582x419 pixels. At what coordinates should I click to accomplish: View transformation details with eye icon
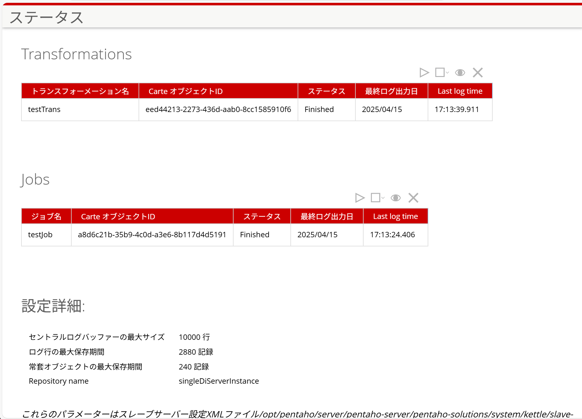pyautogui.click(x=460, y=73)
